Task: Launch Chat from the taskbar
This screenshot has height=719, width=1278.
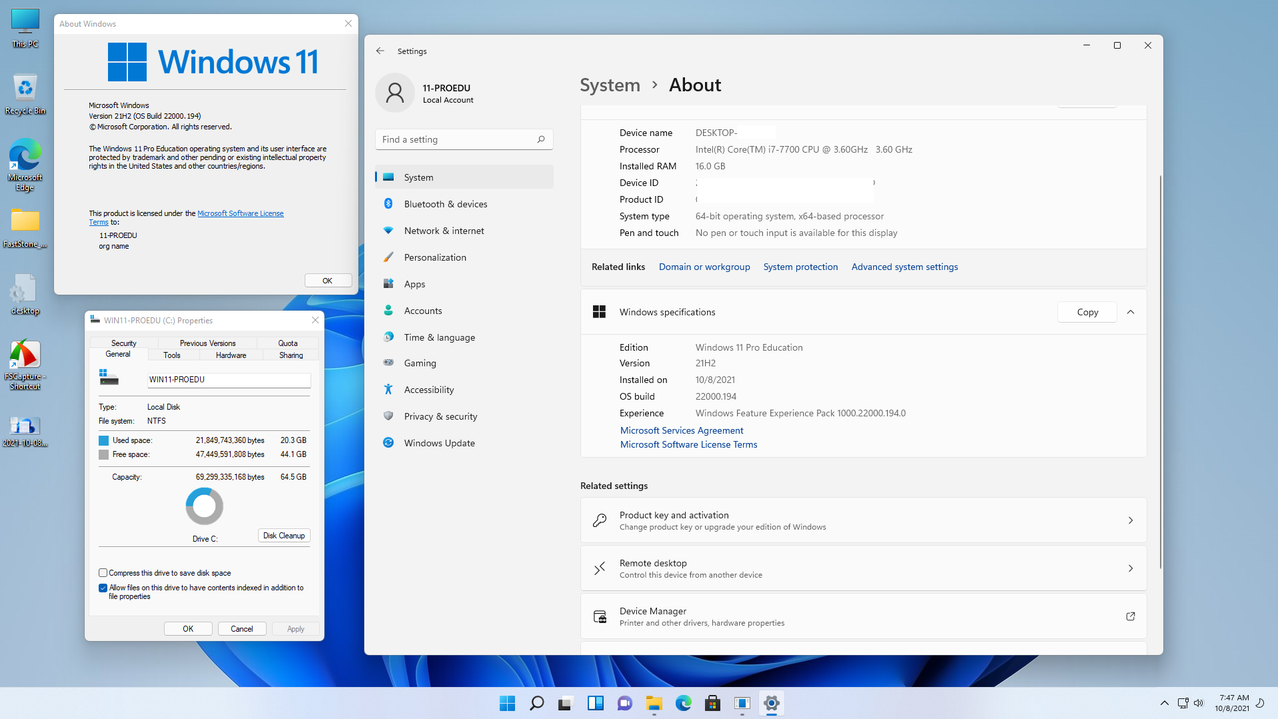Action: click(x=625, y=703)
